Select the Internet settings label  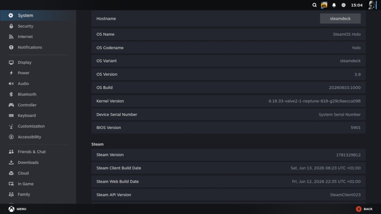coord(25,37)
